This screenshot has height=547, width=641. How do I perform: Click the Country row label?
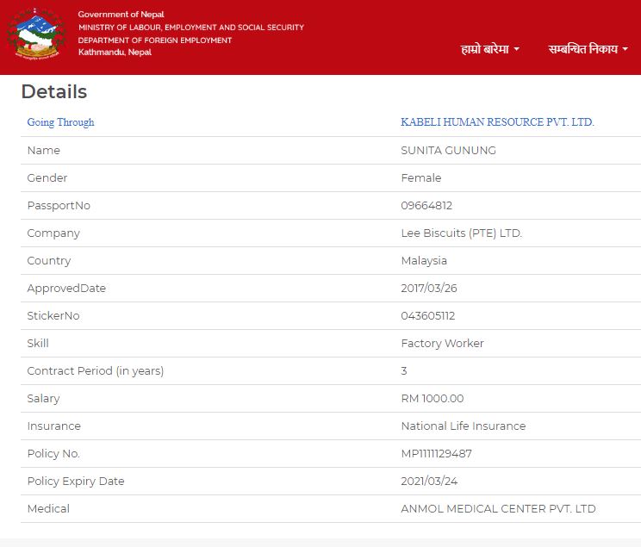click(48, 261)
